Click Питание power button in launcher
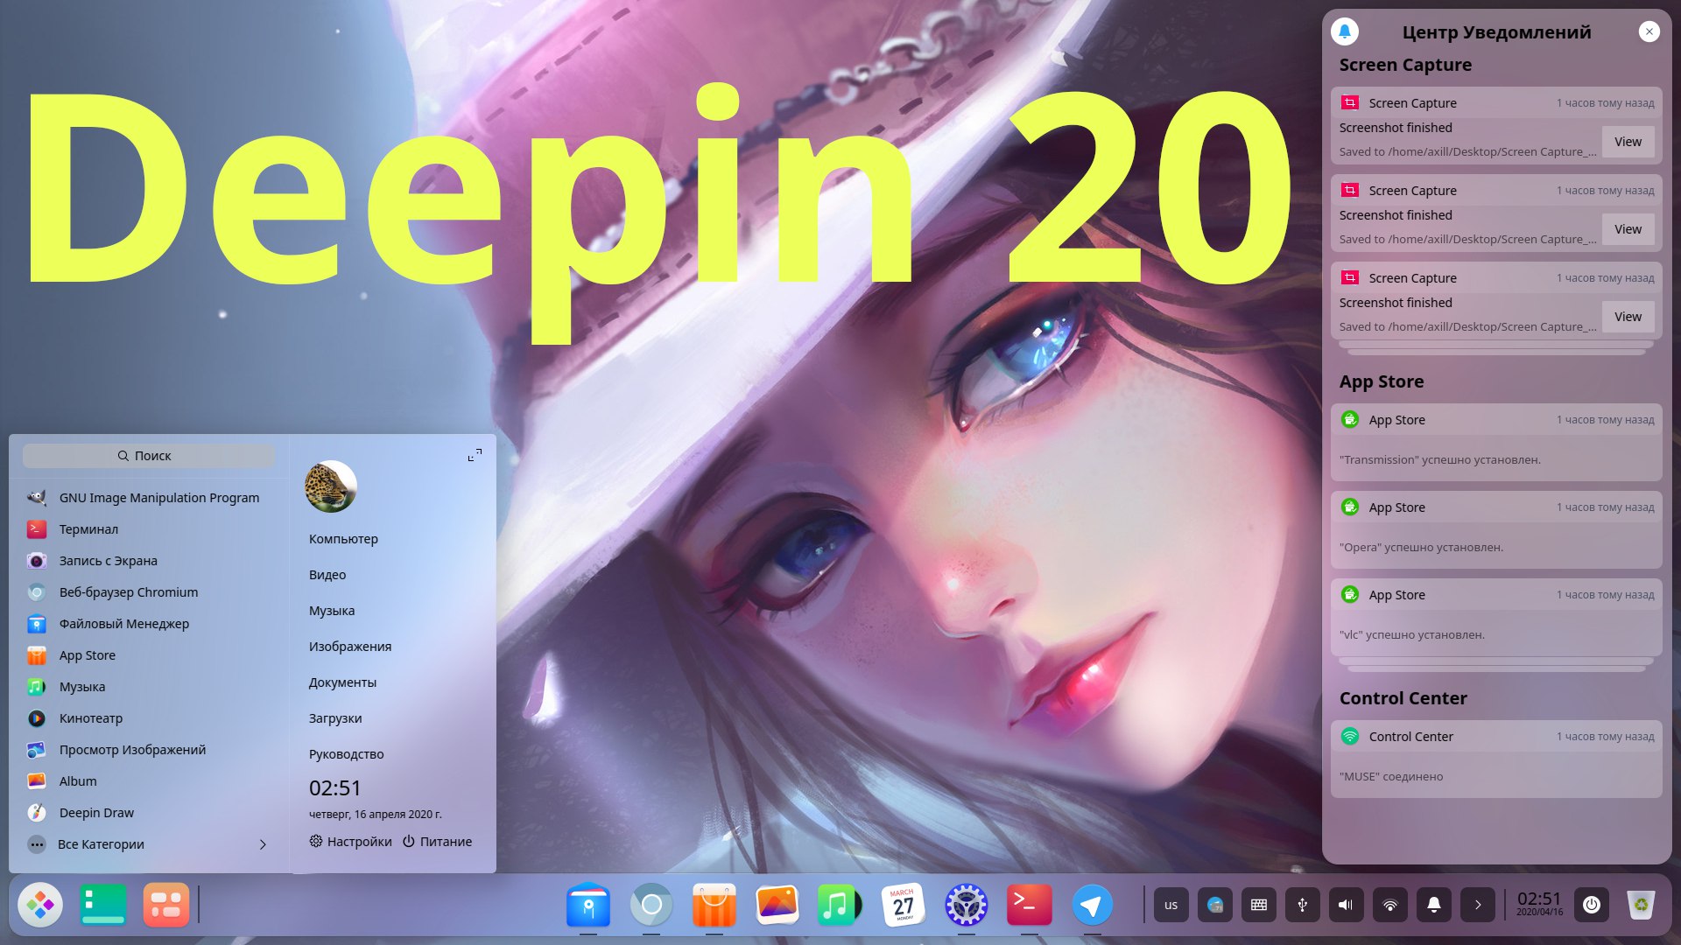The width and height of the screenshot is (1681, 945). 437,842
